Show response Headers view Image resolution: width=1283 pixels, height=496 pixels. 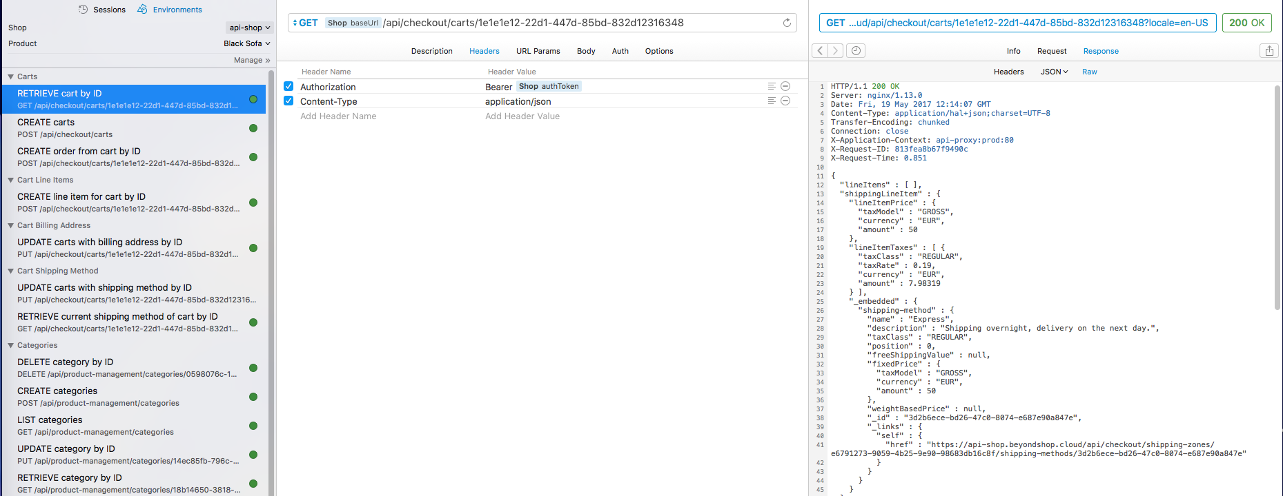[1009, 72]
